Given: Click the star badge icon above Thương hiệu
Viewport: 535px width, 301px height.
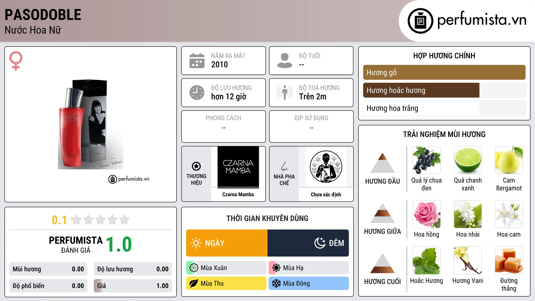Looking at the screenshot, I should [196, 166].
